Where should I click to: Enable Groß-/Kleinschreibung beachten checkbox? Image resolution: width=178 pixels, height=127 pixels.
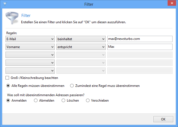click(x=7, y=78)
